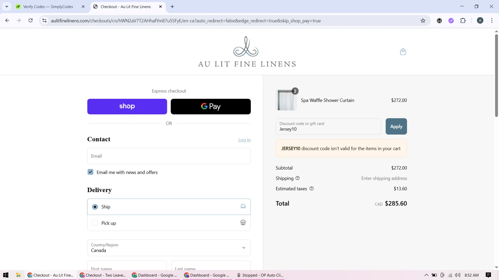Show hidden system tray icons

click(426, 275)
